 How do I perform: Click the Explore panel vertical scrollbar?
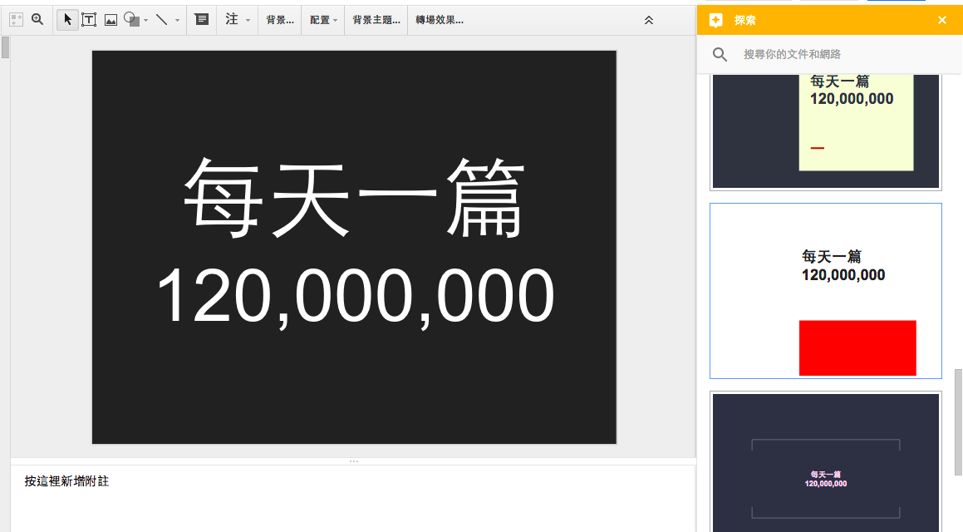point(958,422)
